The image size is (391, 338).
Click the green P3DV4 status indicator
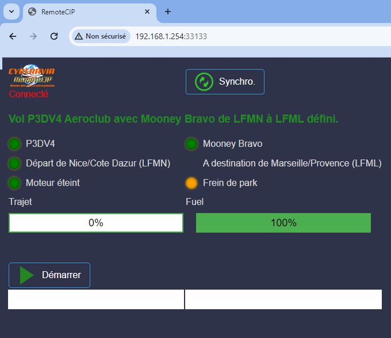[x=14, y=144]
